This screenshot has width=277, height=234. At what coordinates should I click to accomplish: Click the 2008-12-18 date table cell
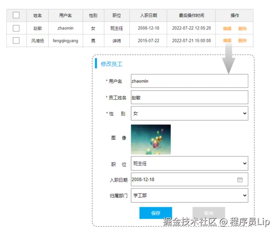point(148,28)
